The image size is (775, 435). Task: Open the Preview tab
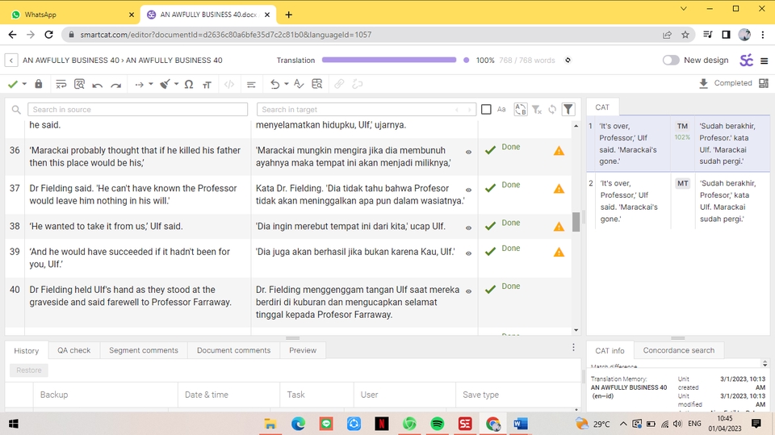pyautogui.click(x=303, y=350)
